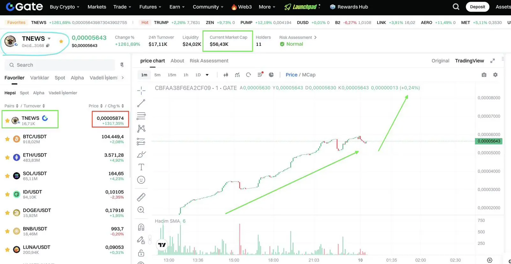The width and height of the screenshot is (511, 264).
Task: Open the candlestick chart style icon
Action: point(226,75)
